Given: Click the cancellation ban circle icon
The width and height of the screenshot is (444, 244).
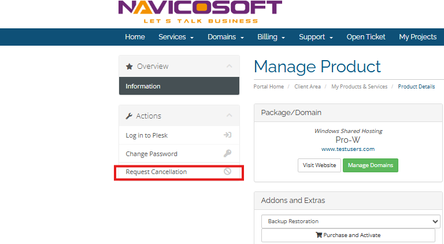Looking at the screenshot, I should point(228,172).
